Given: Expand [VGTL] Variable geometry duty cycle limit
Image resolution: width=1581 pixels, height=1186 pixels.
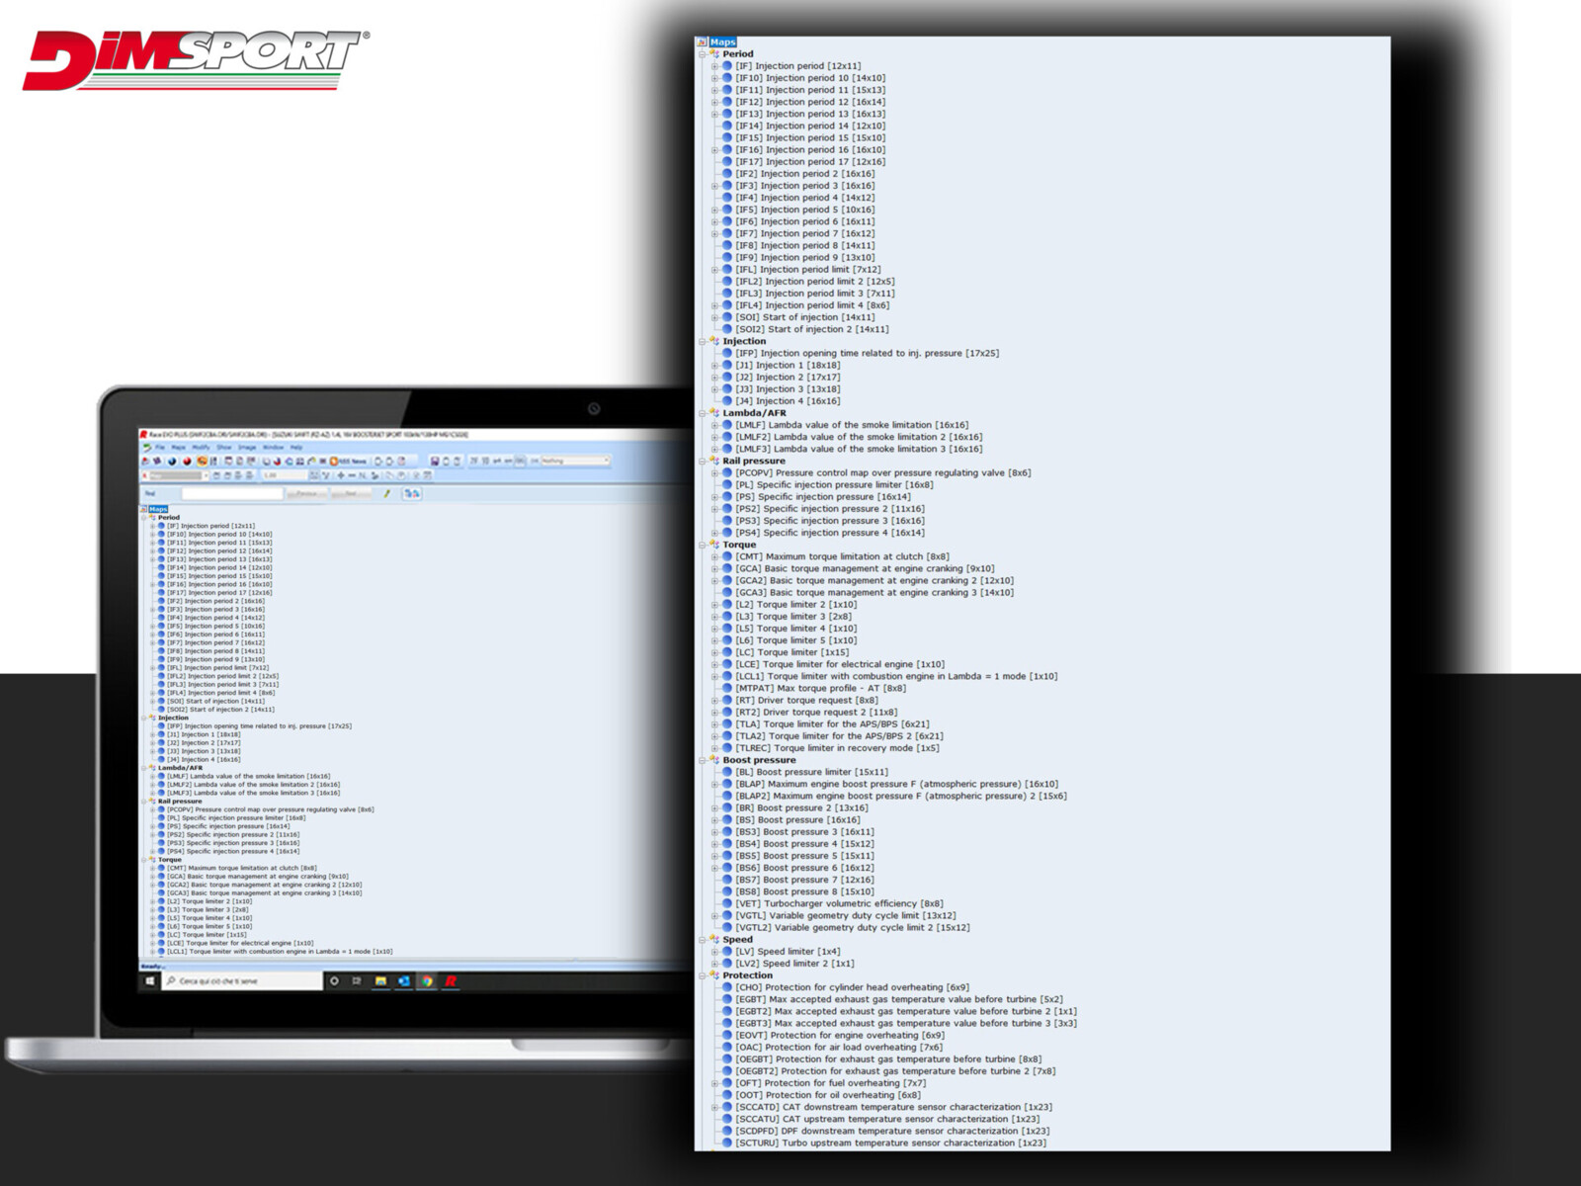Looking at the screenshot, I should 714,916.
